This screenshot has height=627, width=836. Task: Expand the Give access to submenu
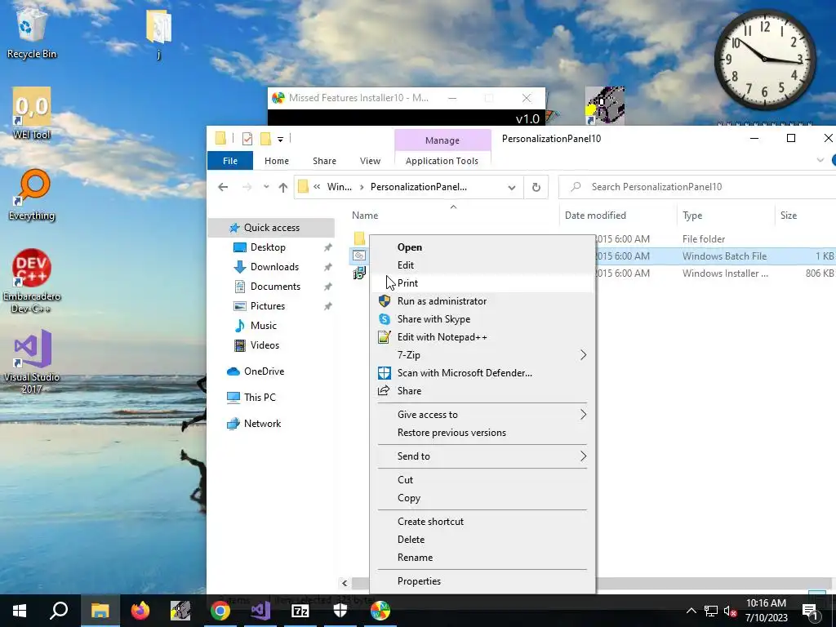(x=482, y=414)
